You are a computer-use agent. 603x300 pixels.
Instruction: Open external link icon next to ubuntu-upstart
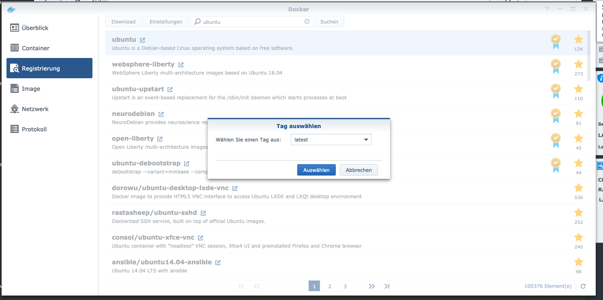[x=170, y=90]
